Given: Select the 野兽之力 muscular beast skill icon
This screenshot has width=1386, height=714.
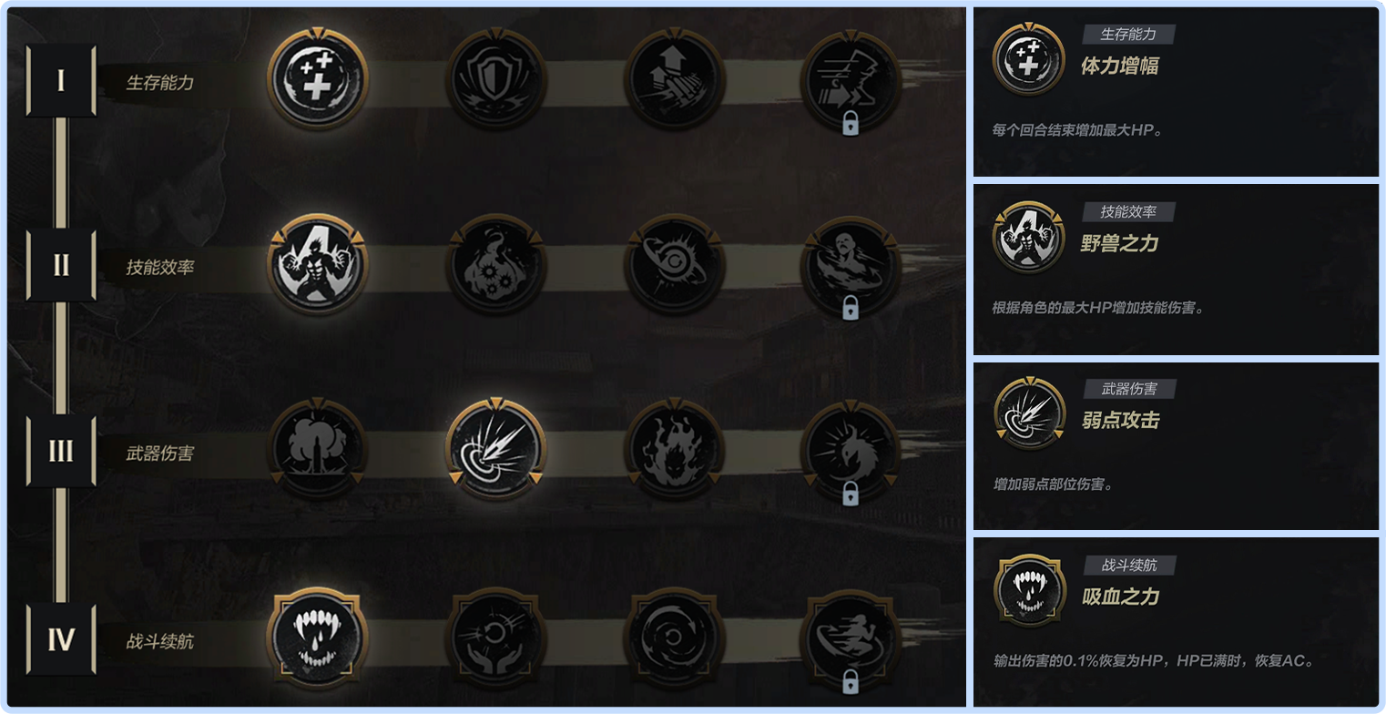Looking at the screenshot, I should click(317, 264).
